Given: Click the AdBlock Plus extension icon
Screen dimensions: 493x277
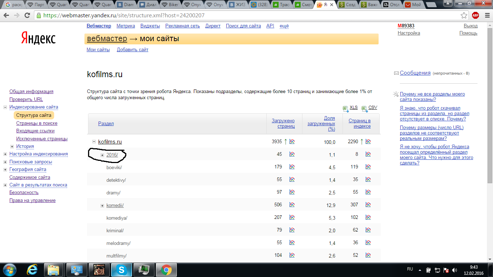Looking at the screenshot, I should click(475, 16).
